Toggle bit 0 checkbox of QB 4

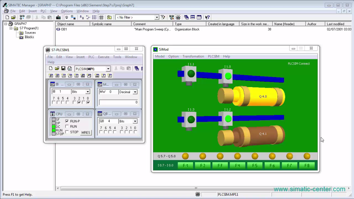coord(135,132)
